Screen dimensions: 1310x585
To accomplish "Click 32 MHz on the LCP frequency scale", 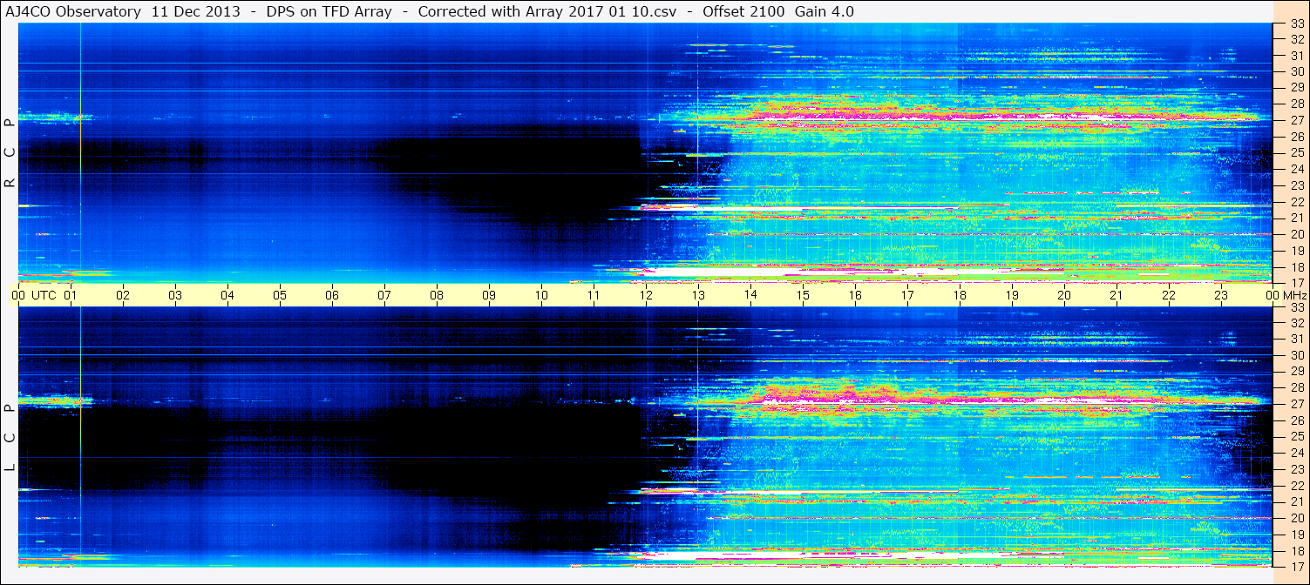I will point(1297,323).
